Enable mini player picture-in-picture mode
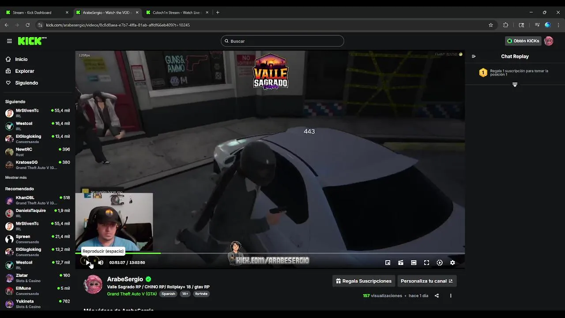565x318 pixels. tap(388, 263)
